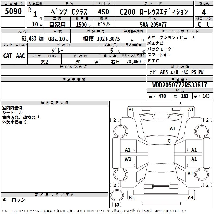Click the overall evaluation score 4

(x=204, y=12)
